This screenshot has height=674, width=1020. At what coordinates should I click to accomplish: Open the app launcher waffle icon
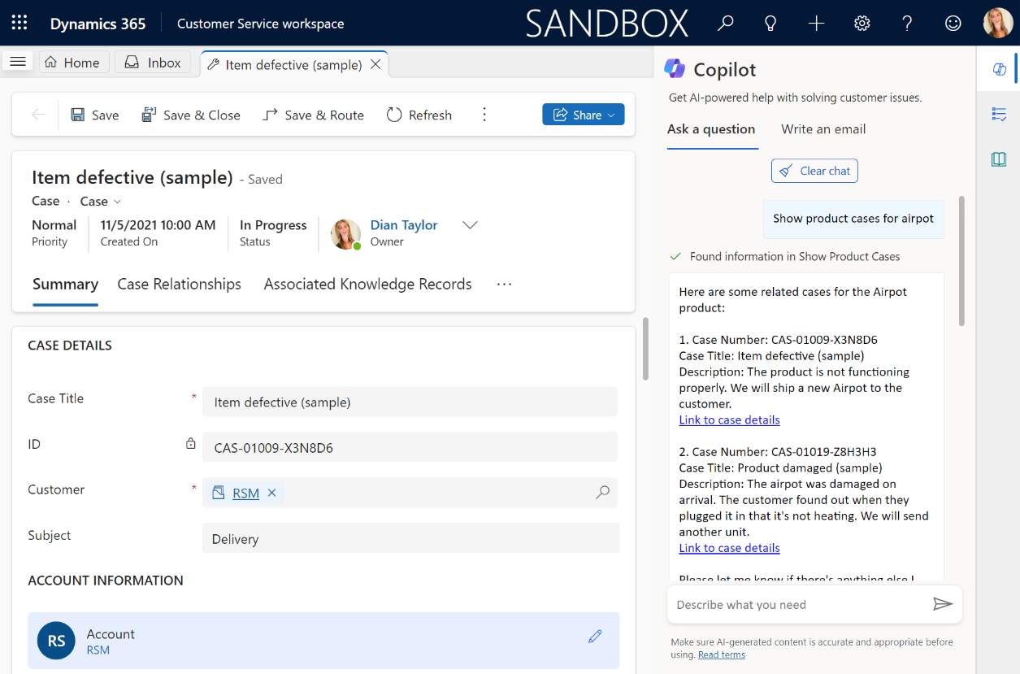20,23
